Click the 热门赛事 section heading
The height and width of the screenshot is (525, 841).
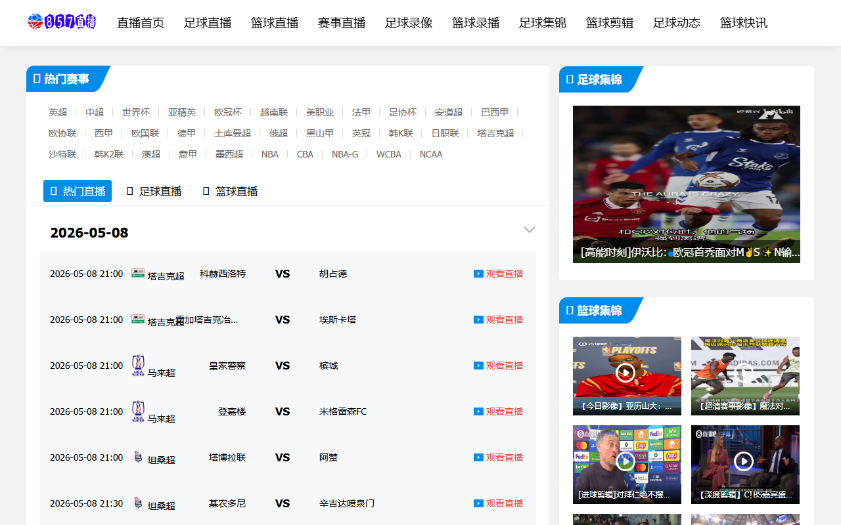coord(66,79)
